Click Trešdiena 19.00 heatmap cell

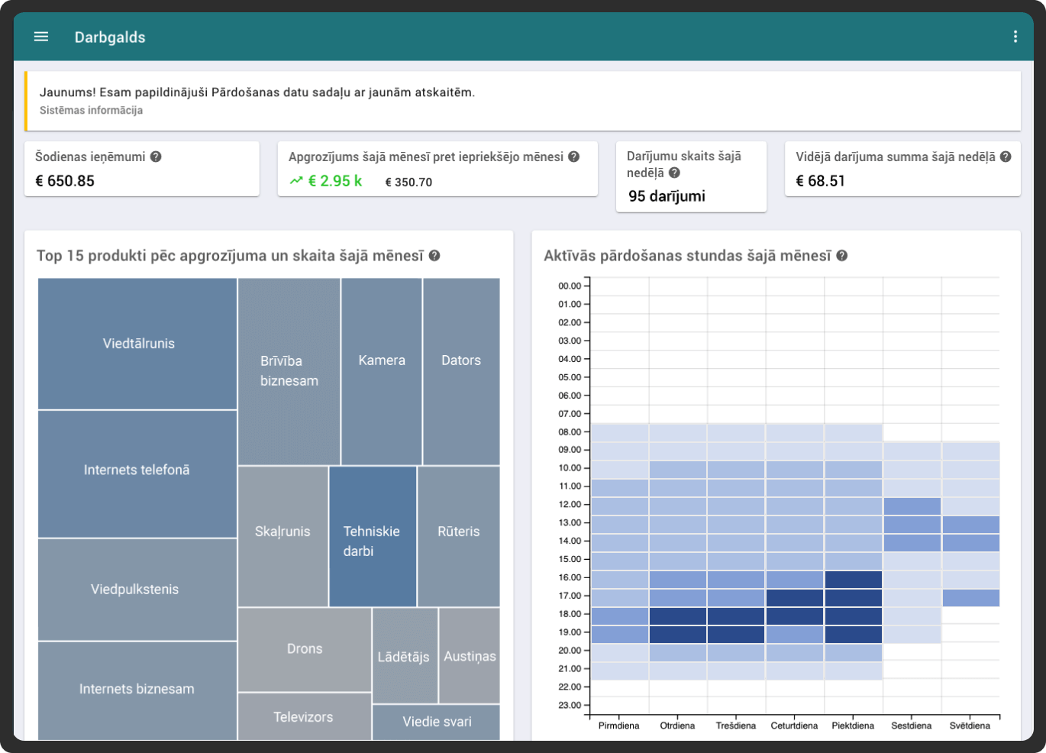[x=736, y=635]
